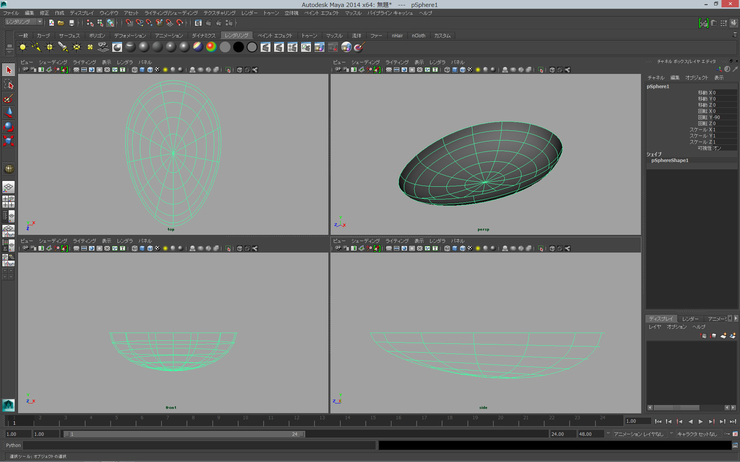Create an ambient light from the shelf
Image resolution: width=740 pixels, height=462 pixels.
[x=23, y=47]
